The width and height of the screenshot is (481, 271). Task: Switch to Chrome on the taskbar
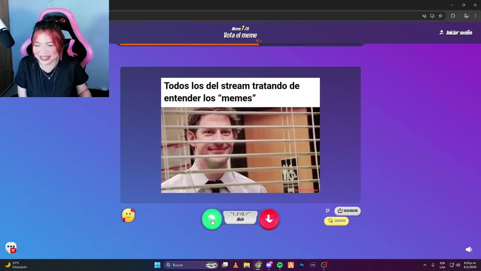(x=258, y=265)
